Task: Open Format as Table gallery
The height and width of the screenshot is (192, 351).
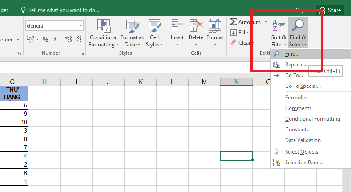Action: 132,33
